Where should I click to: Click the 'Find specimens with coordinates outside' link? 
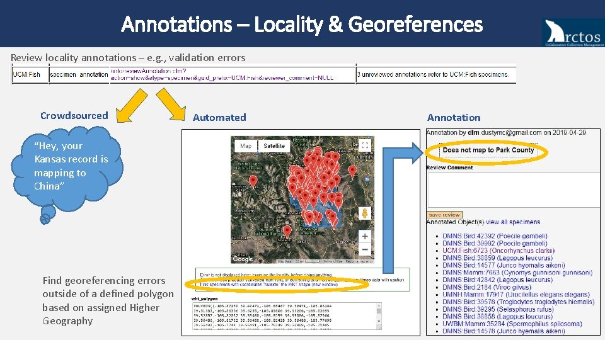[268, 285]
